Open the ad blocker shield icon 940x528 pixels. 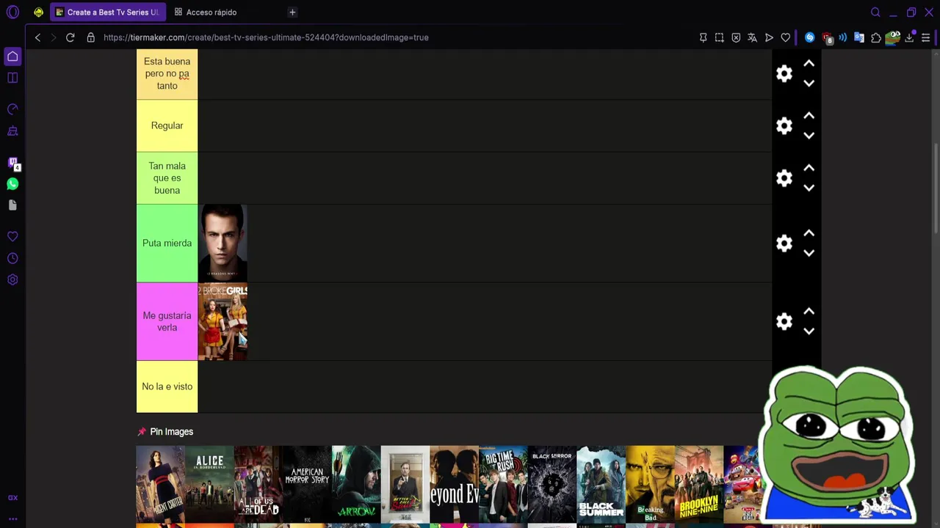pyautogui.click(x=736, y=37)
